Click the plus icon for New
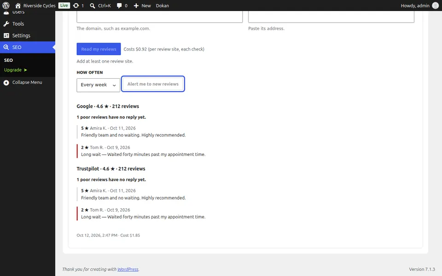 click(x=136, y=6)
